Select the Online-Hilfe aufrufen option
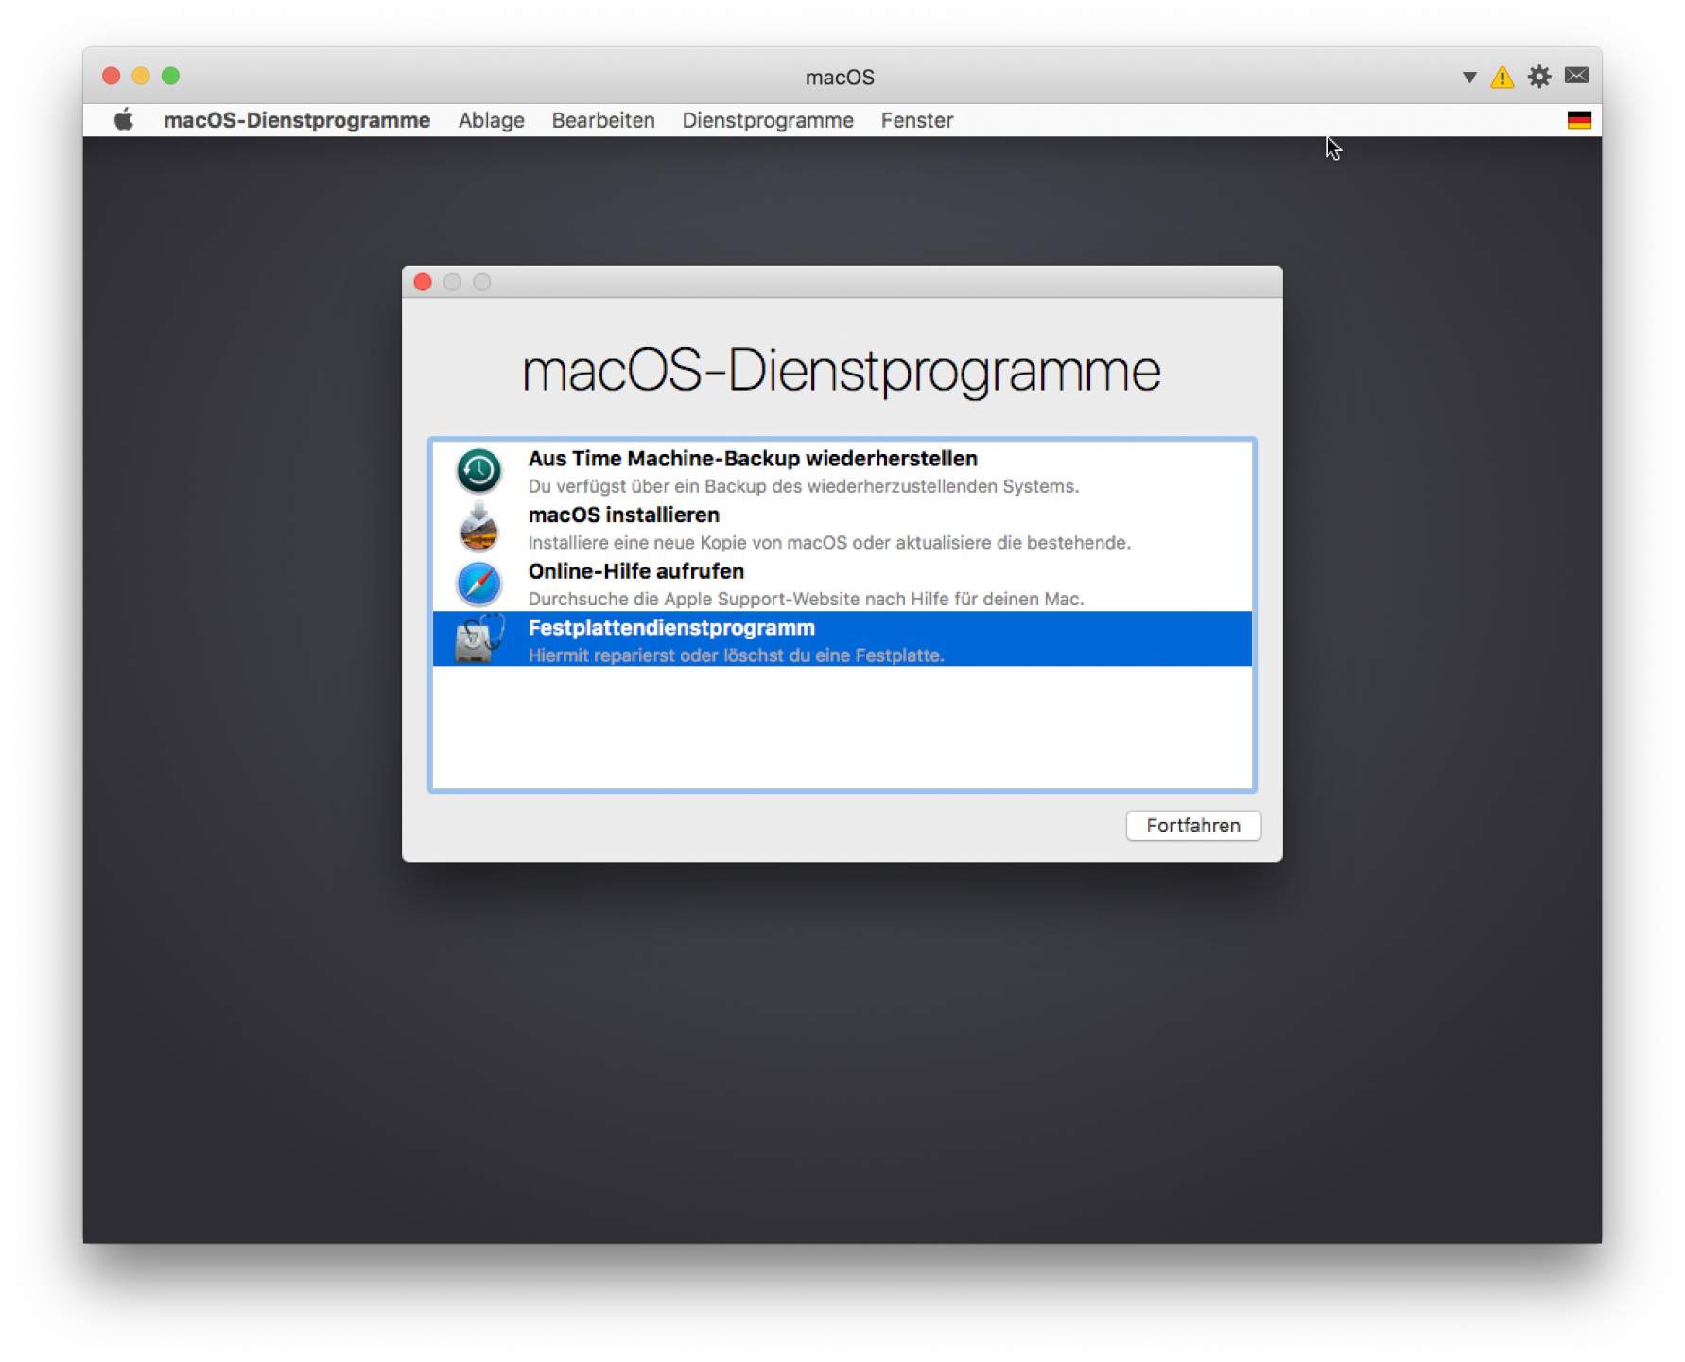The height and width of the screenshot is (1362, 1685). pos(842,584)
